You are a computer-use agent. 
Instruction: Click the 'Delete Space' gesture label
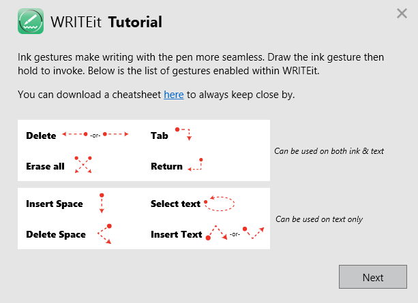point(56,234)
